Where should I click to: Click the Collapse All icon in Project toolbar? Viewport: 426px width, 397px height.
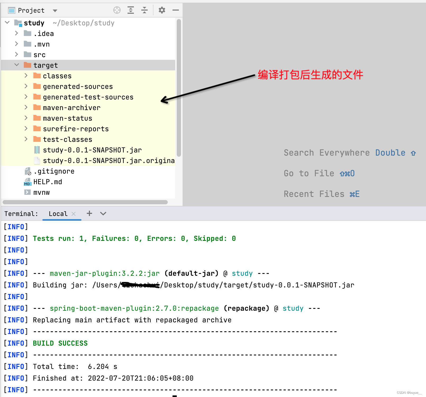144,10
